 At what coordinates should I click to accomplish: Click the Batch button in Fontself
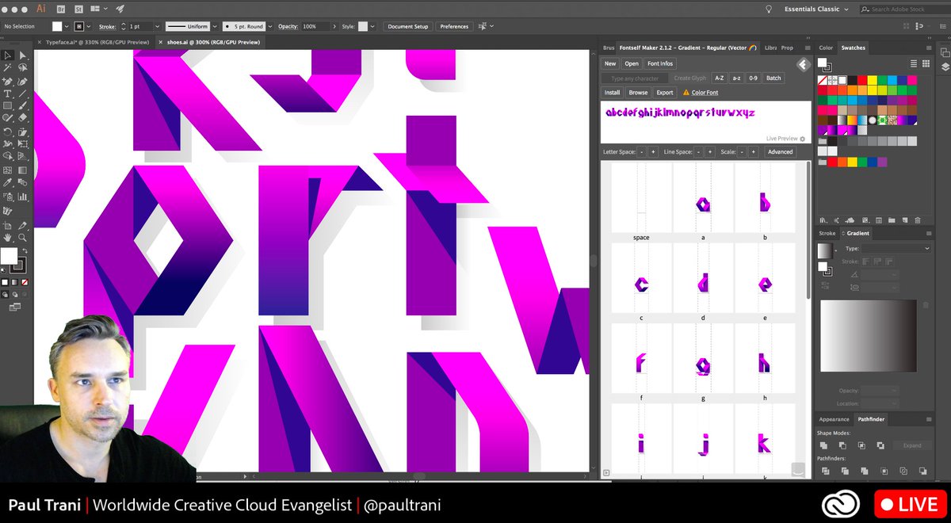click(773, 78)
